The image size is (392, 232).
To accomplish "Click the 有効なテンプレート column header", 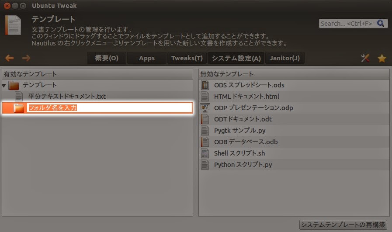I will 97,74.
